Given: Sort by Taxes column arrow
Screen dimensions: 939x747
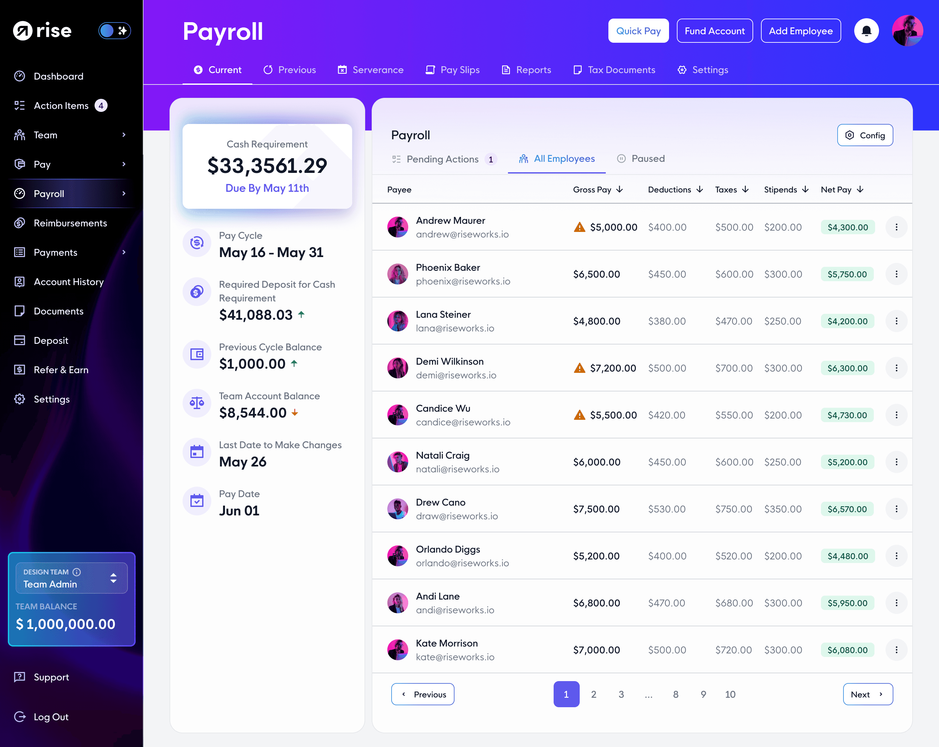Looking at the screenshot, I should [745, 189].
